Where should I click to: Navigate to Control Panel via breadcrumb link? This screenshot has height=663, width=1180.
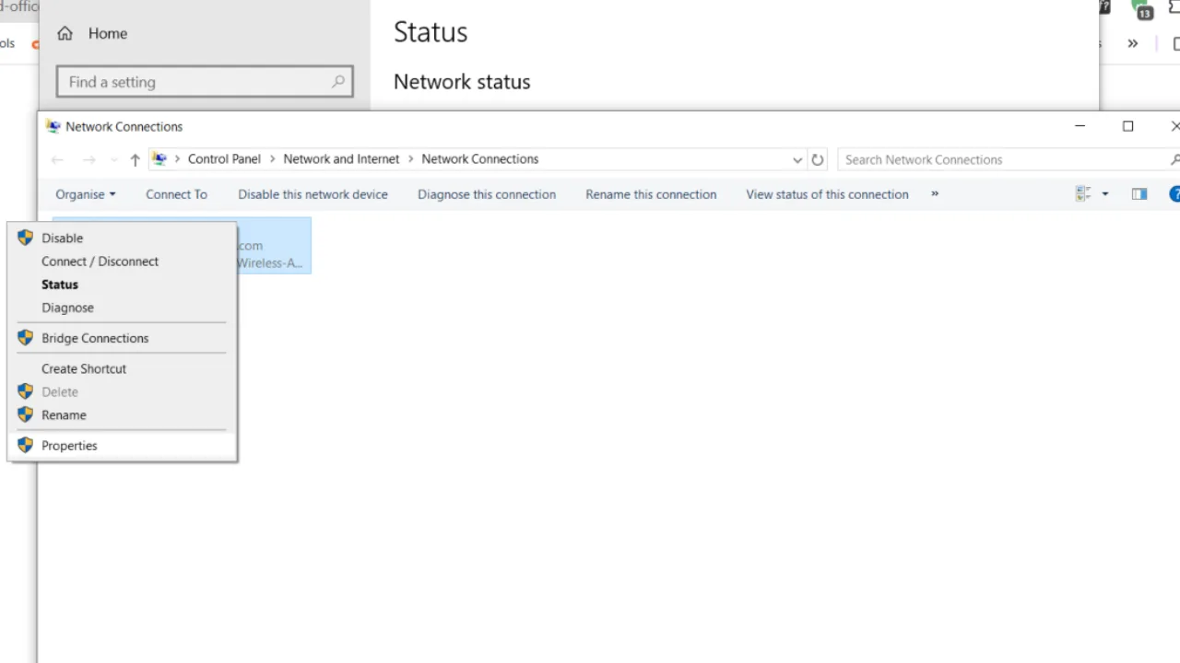pos(224,159)
